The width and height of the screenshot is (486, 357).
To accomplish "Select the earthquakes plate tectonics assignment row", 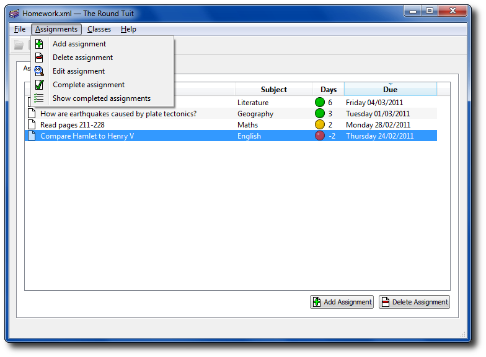I will [118, 114].
